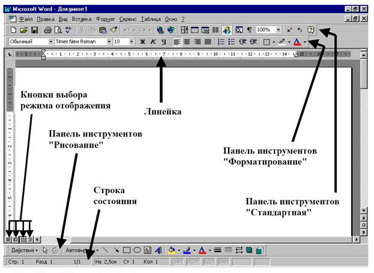Expand the style dropdown showing Обычный
Image resolution: width=374 pixels, height=273 pixels.
[x=50, y=42]
